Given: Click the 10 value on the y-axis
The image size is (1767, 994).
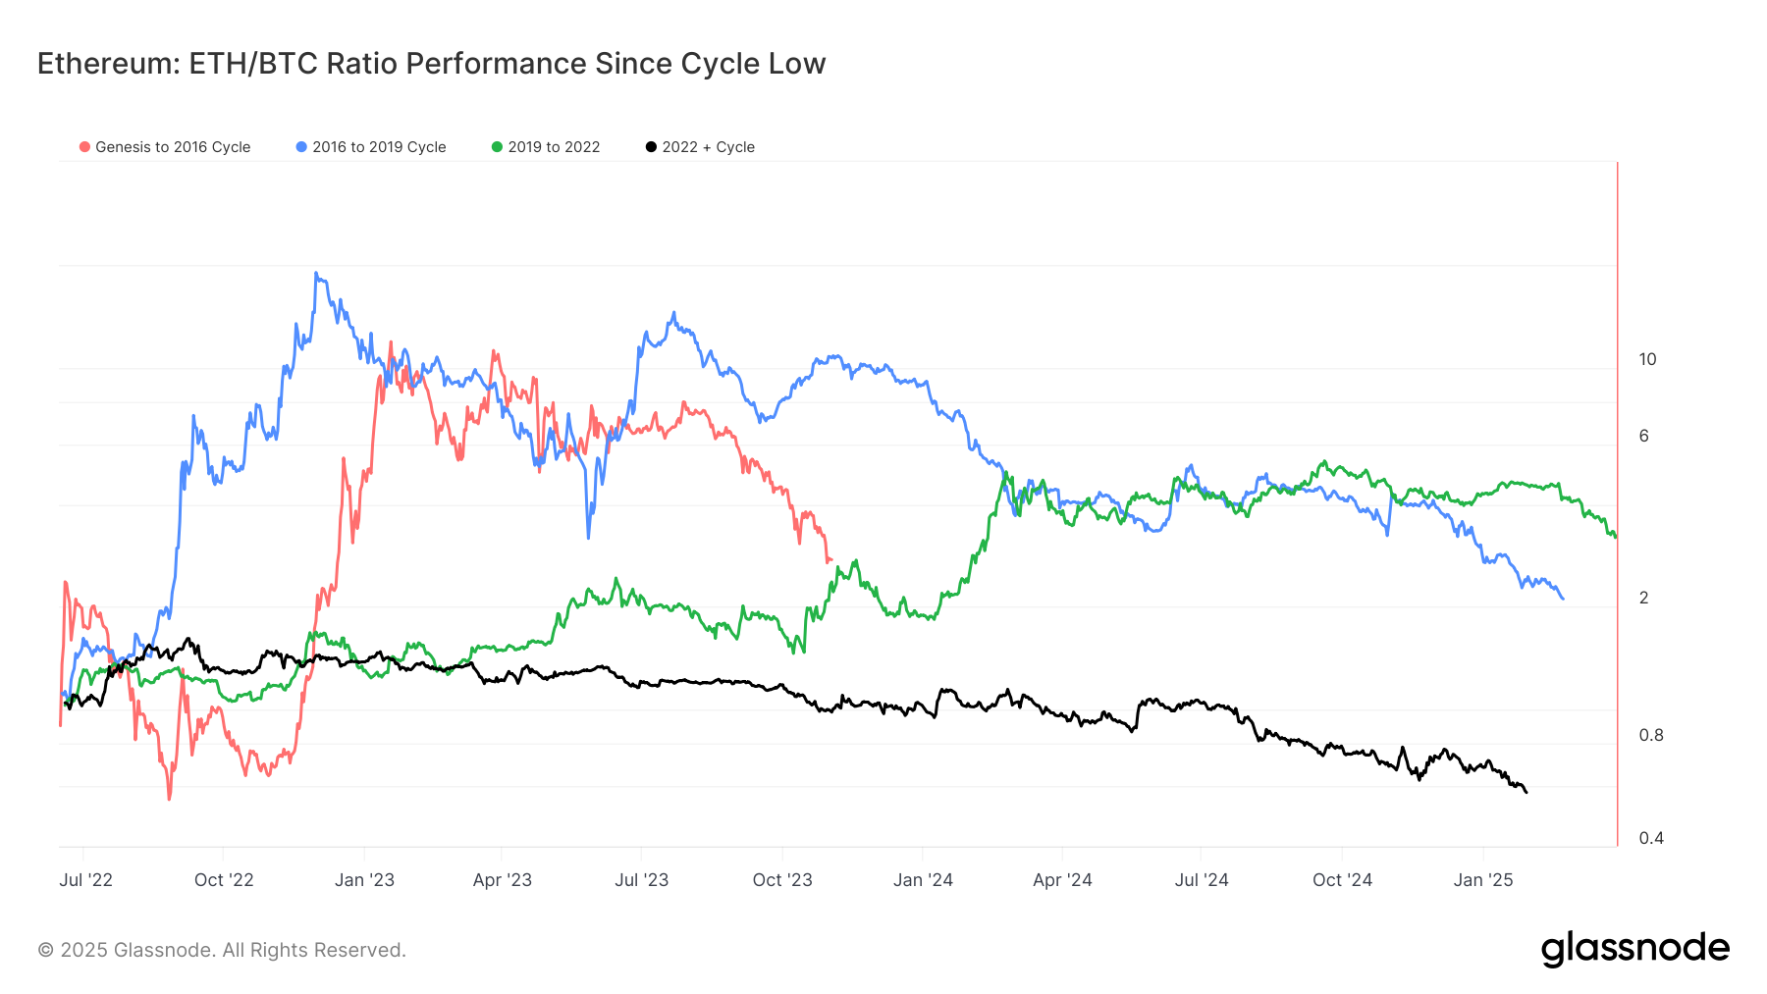Looking at the screenshot, I should click(x=1647, y=360).
